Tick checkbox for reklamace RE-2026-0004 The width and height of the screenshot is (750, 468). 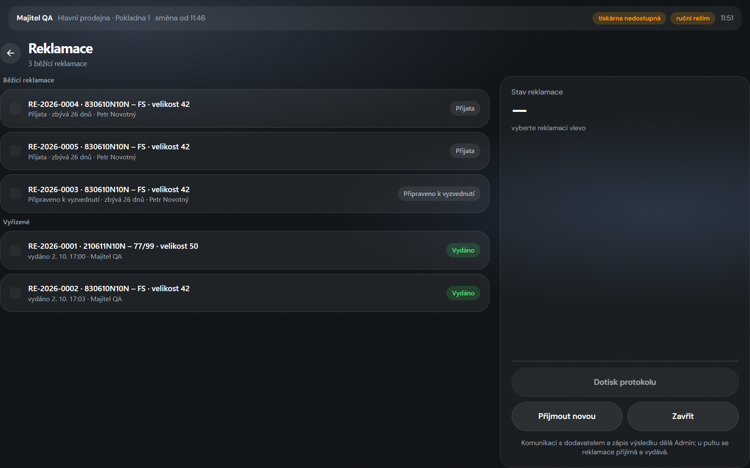tap(15, 109)
